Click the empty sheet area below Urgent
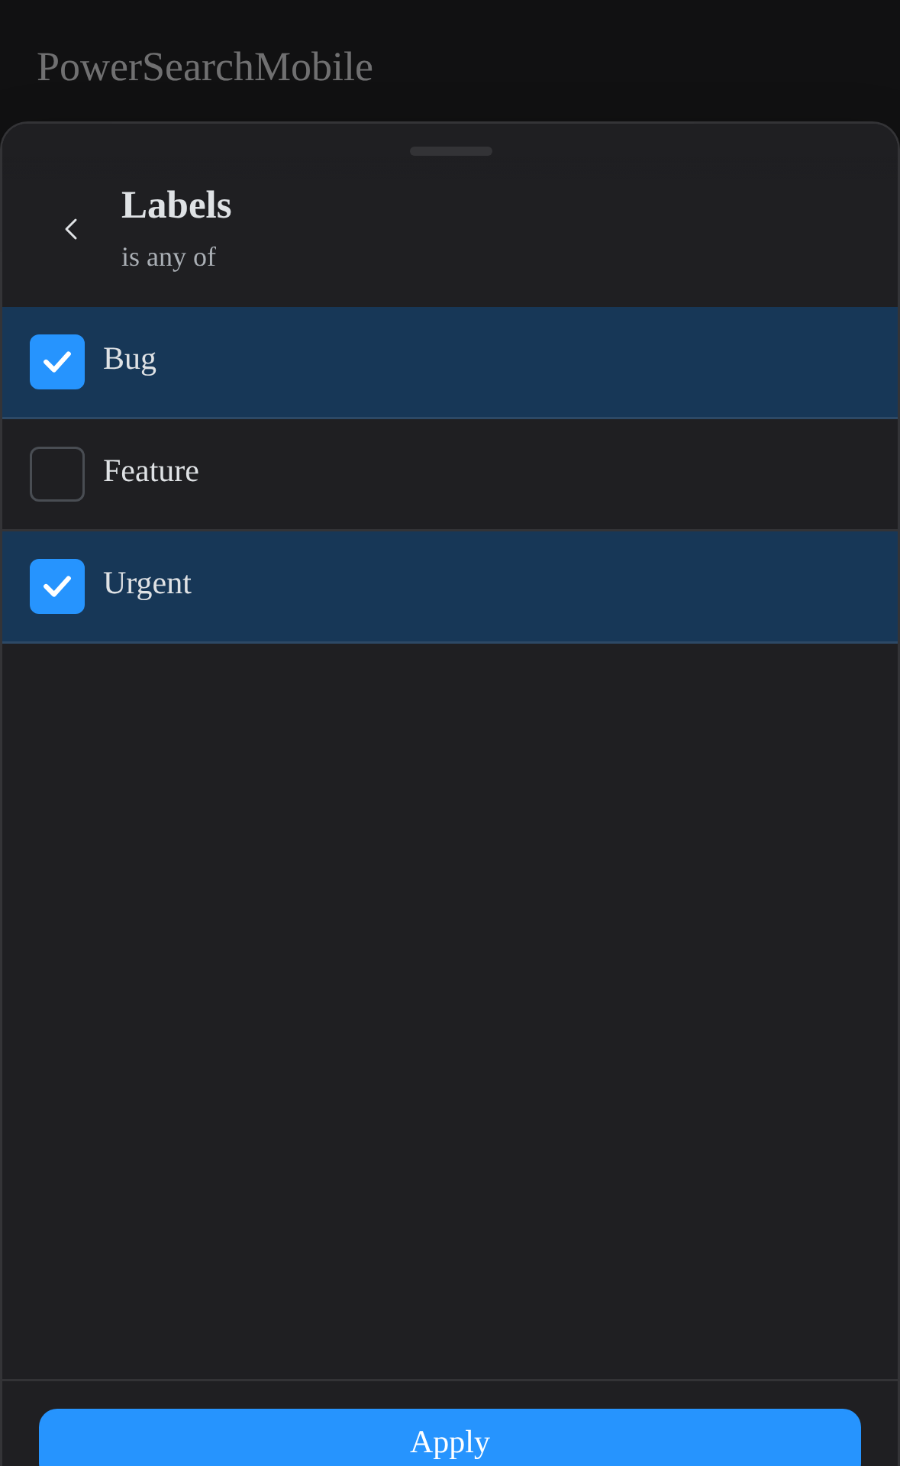The height and width of the screenshot is (1466, 900). 450,1011
